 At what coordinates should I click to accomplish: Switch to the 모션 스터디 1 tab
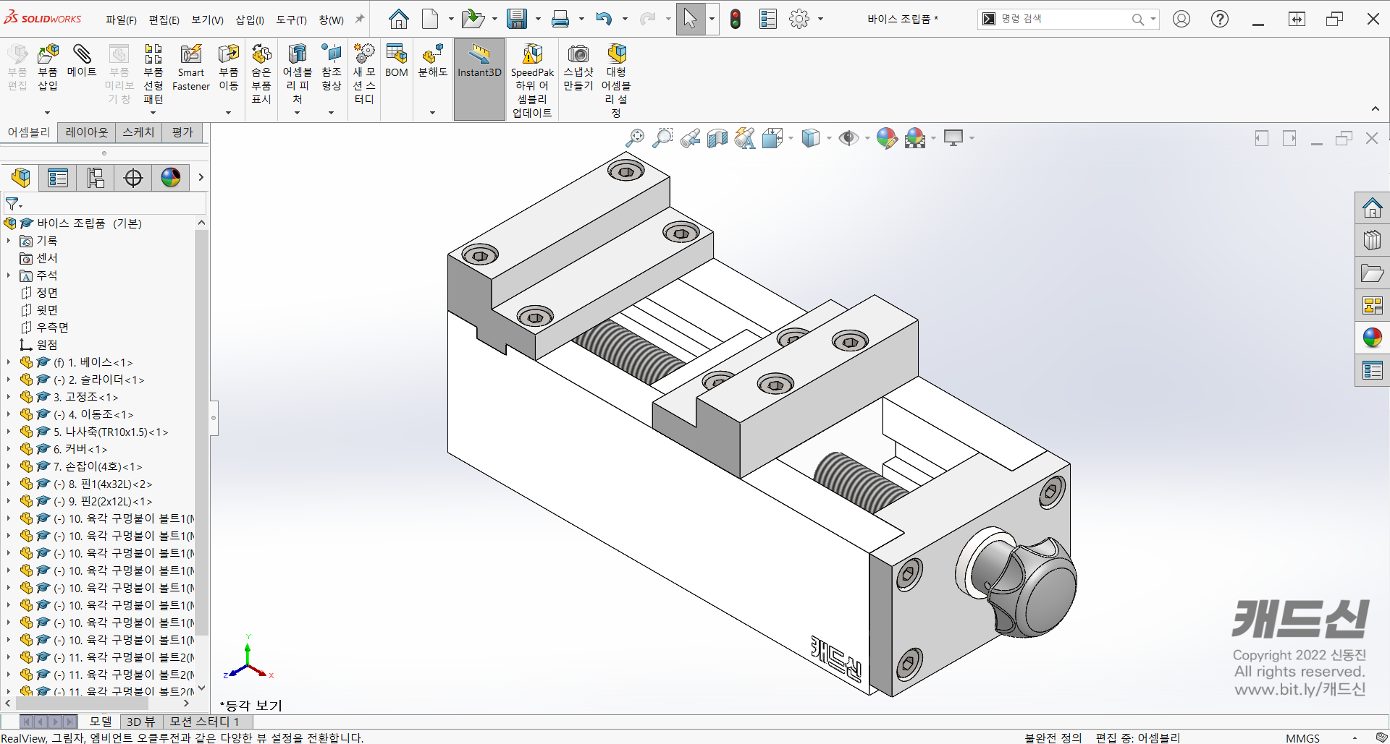pyautogui.click(x=204, y=722)
